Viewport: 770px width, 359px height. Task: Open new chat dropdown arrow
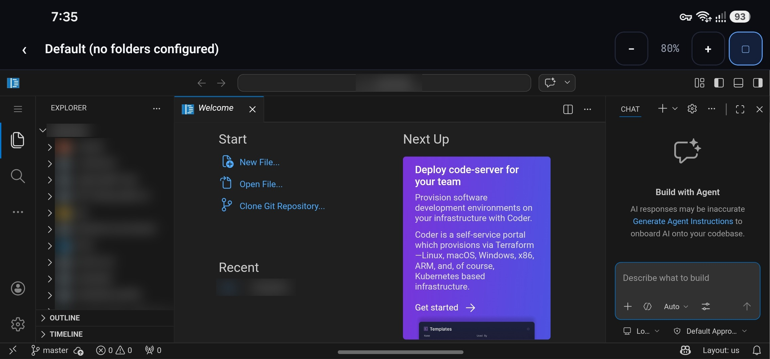675,109
